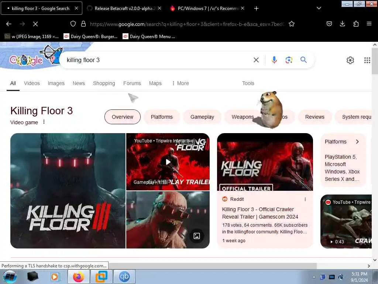Open Reddit result options menu
This screenshot has width=378, height=284.
[x=305, y=199]
